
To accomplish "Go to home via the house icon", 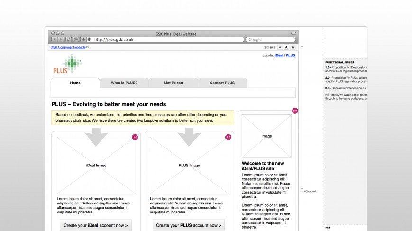I will click(69, 39).
